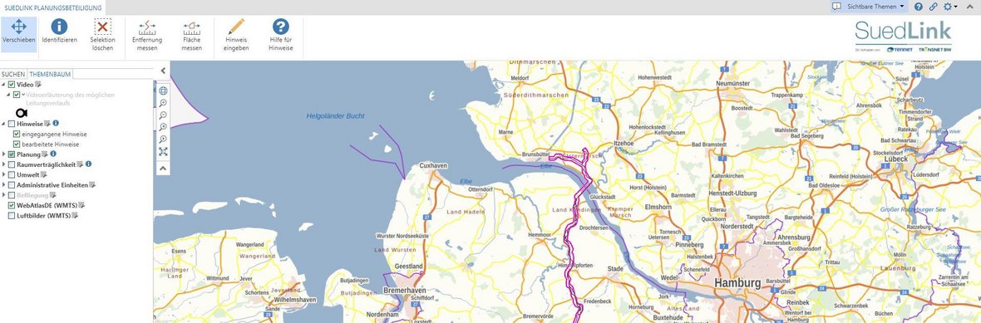The height and width of the screenshot is (323, 981).
Task: Enable the Luftbilder (WMTS) layer checkbox
Action: tap(12, 216)
